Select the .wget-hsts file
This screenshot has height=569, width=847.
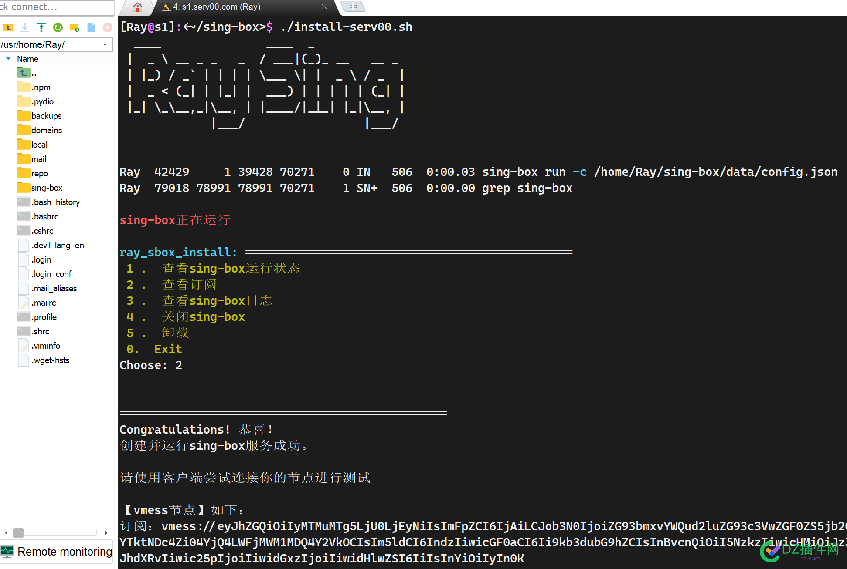(43, 360)
